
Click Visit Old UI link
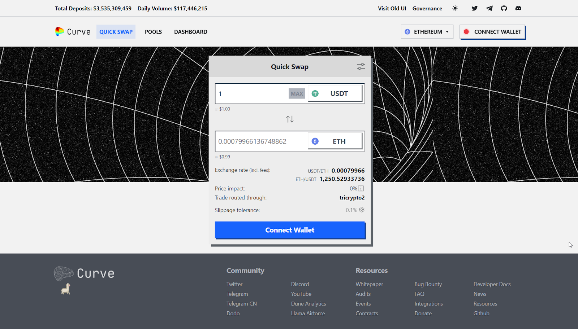coord(392,8)
